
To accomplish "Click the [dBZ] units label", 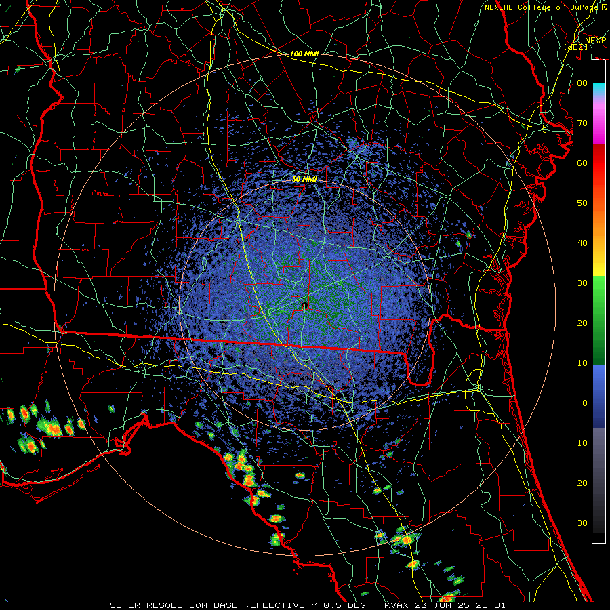I will [x=575, y=47].
